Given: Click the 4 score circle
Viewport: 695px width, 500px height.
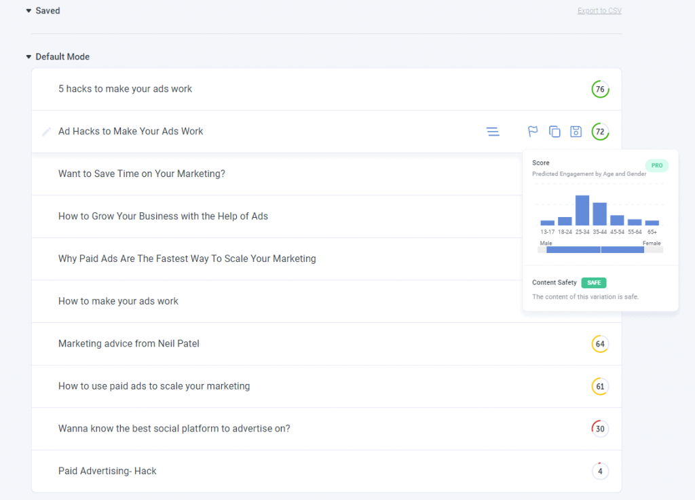Looking at the screenshot, I should (600, 472).
